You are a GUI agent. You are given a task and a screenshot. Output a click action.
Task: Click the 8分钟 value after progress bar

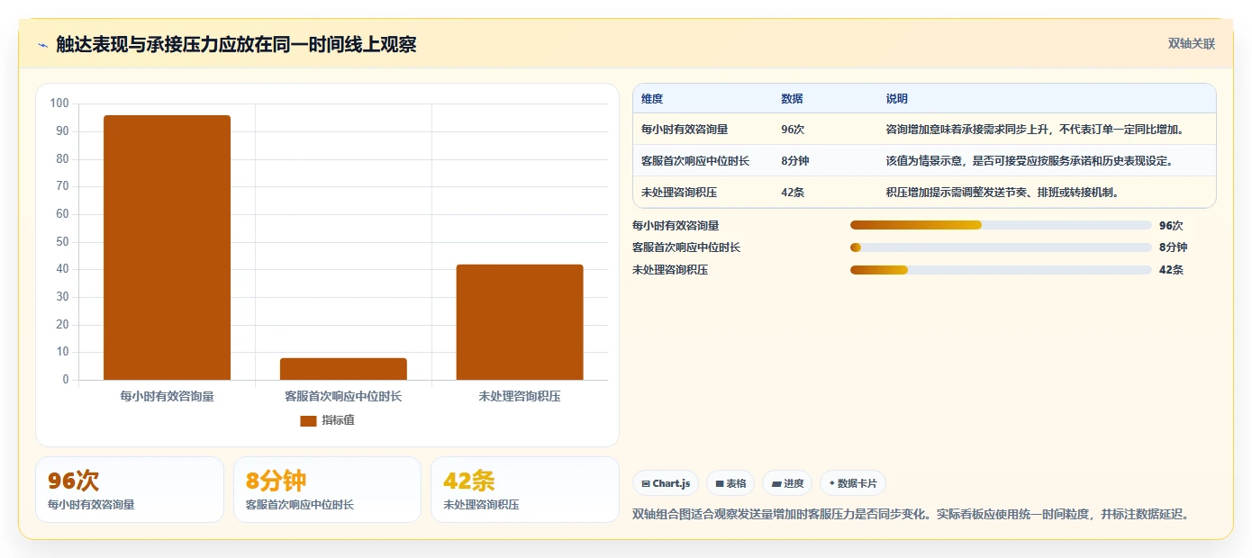point(1174,247)
